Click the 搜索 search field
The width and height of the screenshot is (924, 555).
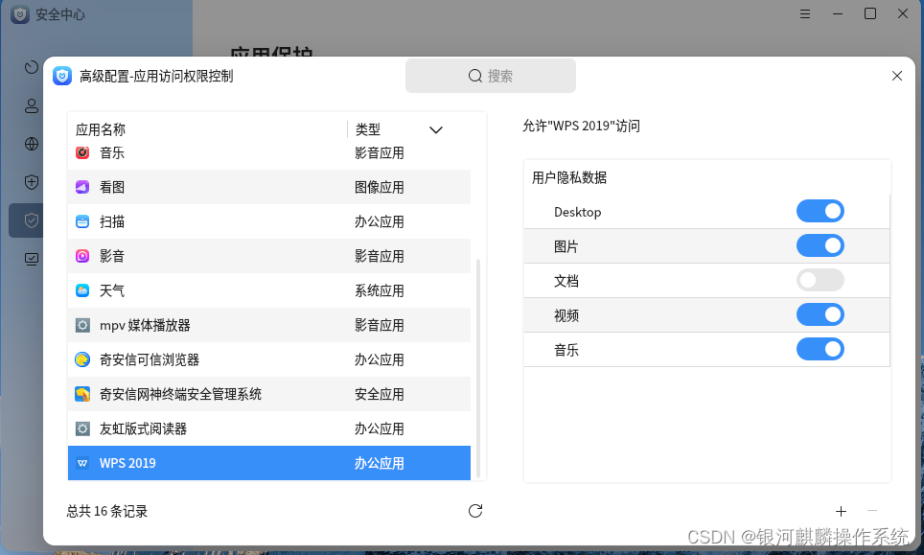(491, 76)
